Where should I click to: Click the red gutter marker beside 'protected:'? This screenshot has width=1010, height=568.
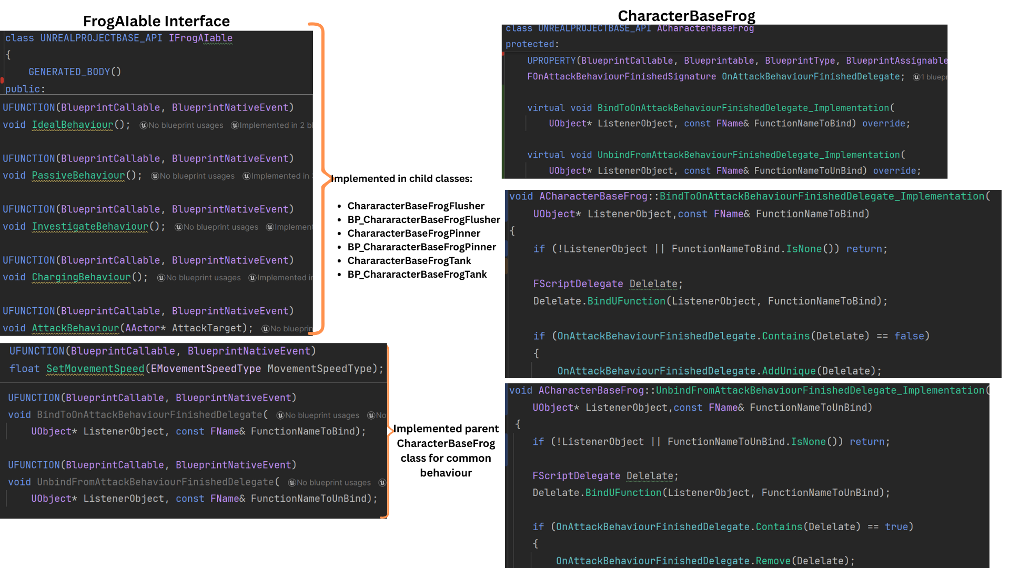pyautogui.click(x=503, y=54)
